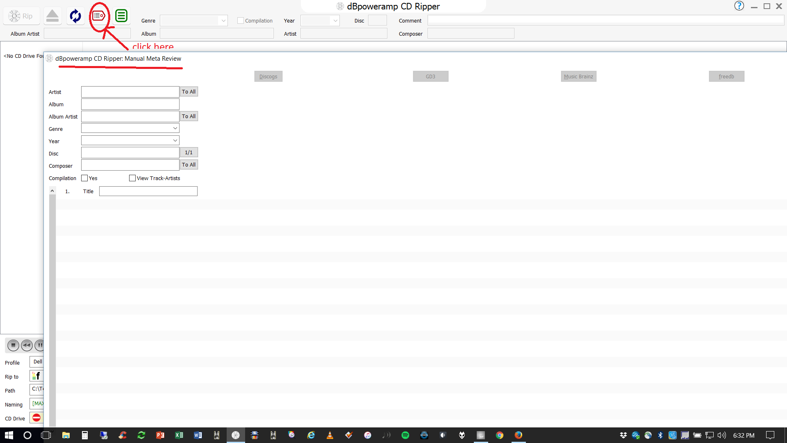Click the 1/1 disc button

[189, 153]
